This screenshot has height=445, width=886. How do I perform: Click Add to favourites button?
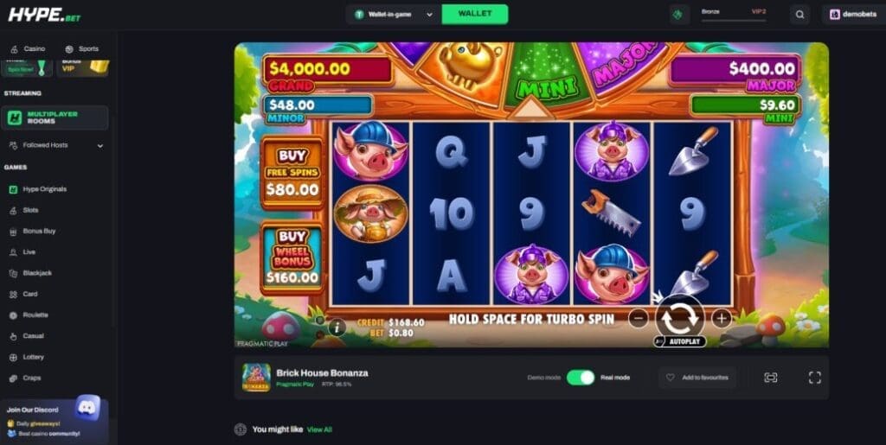click(x=698, y=378)
